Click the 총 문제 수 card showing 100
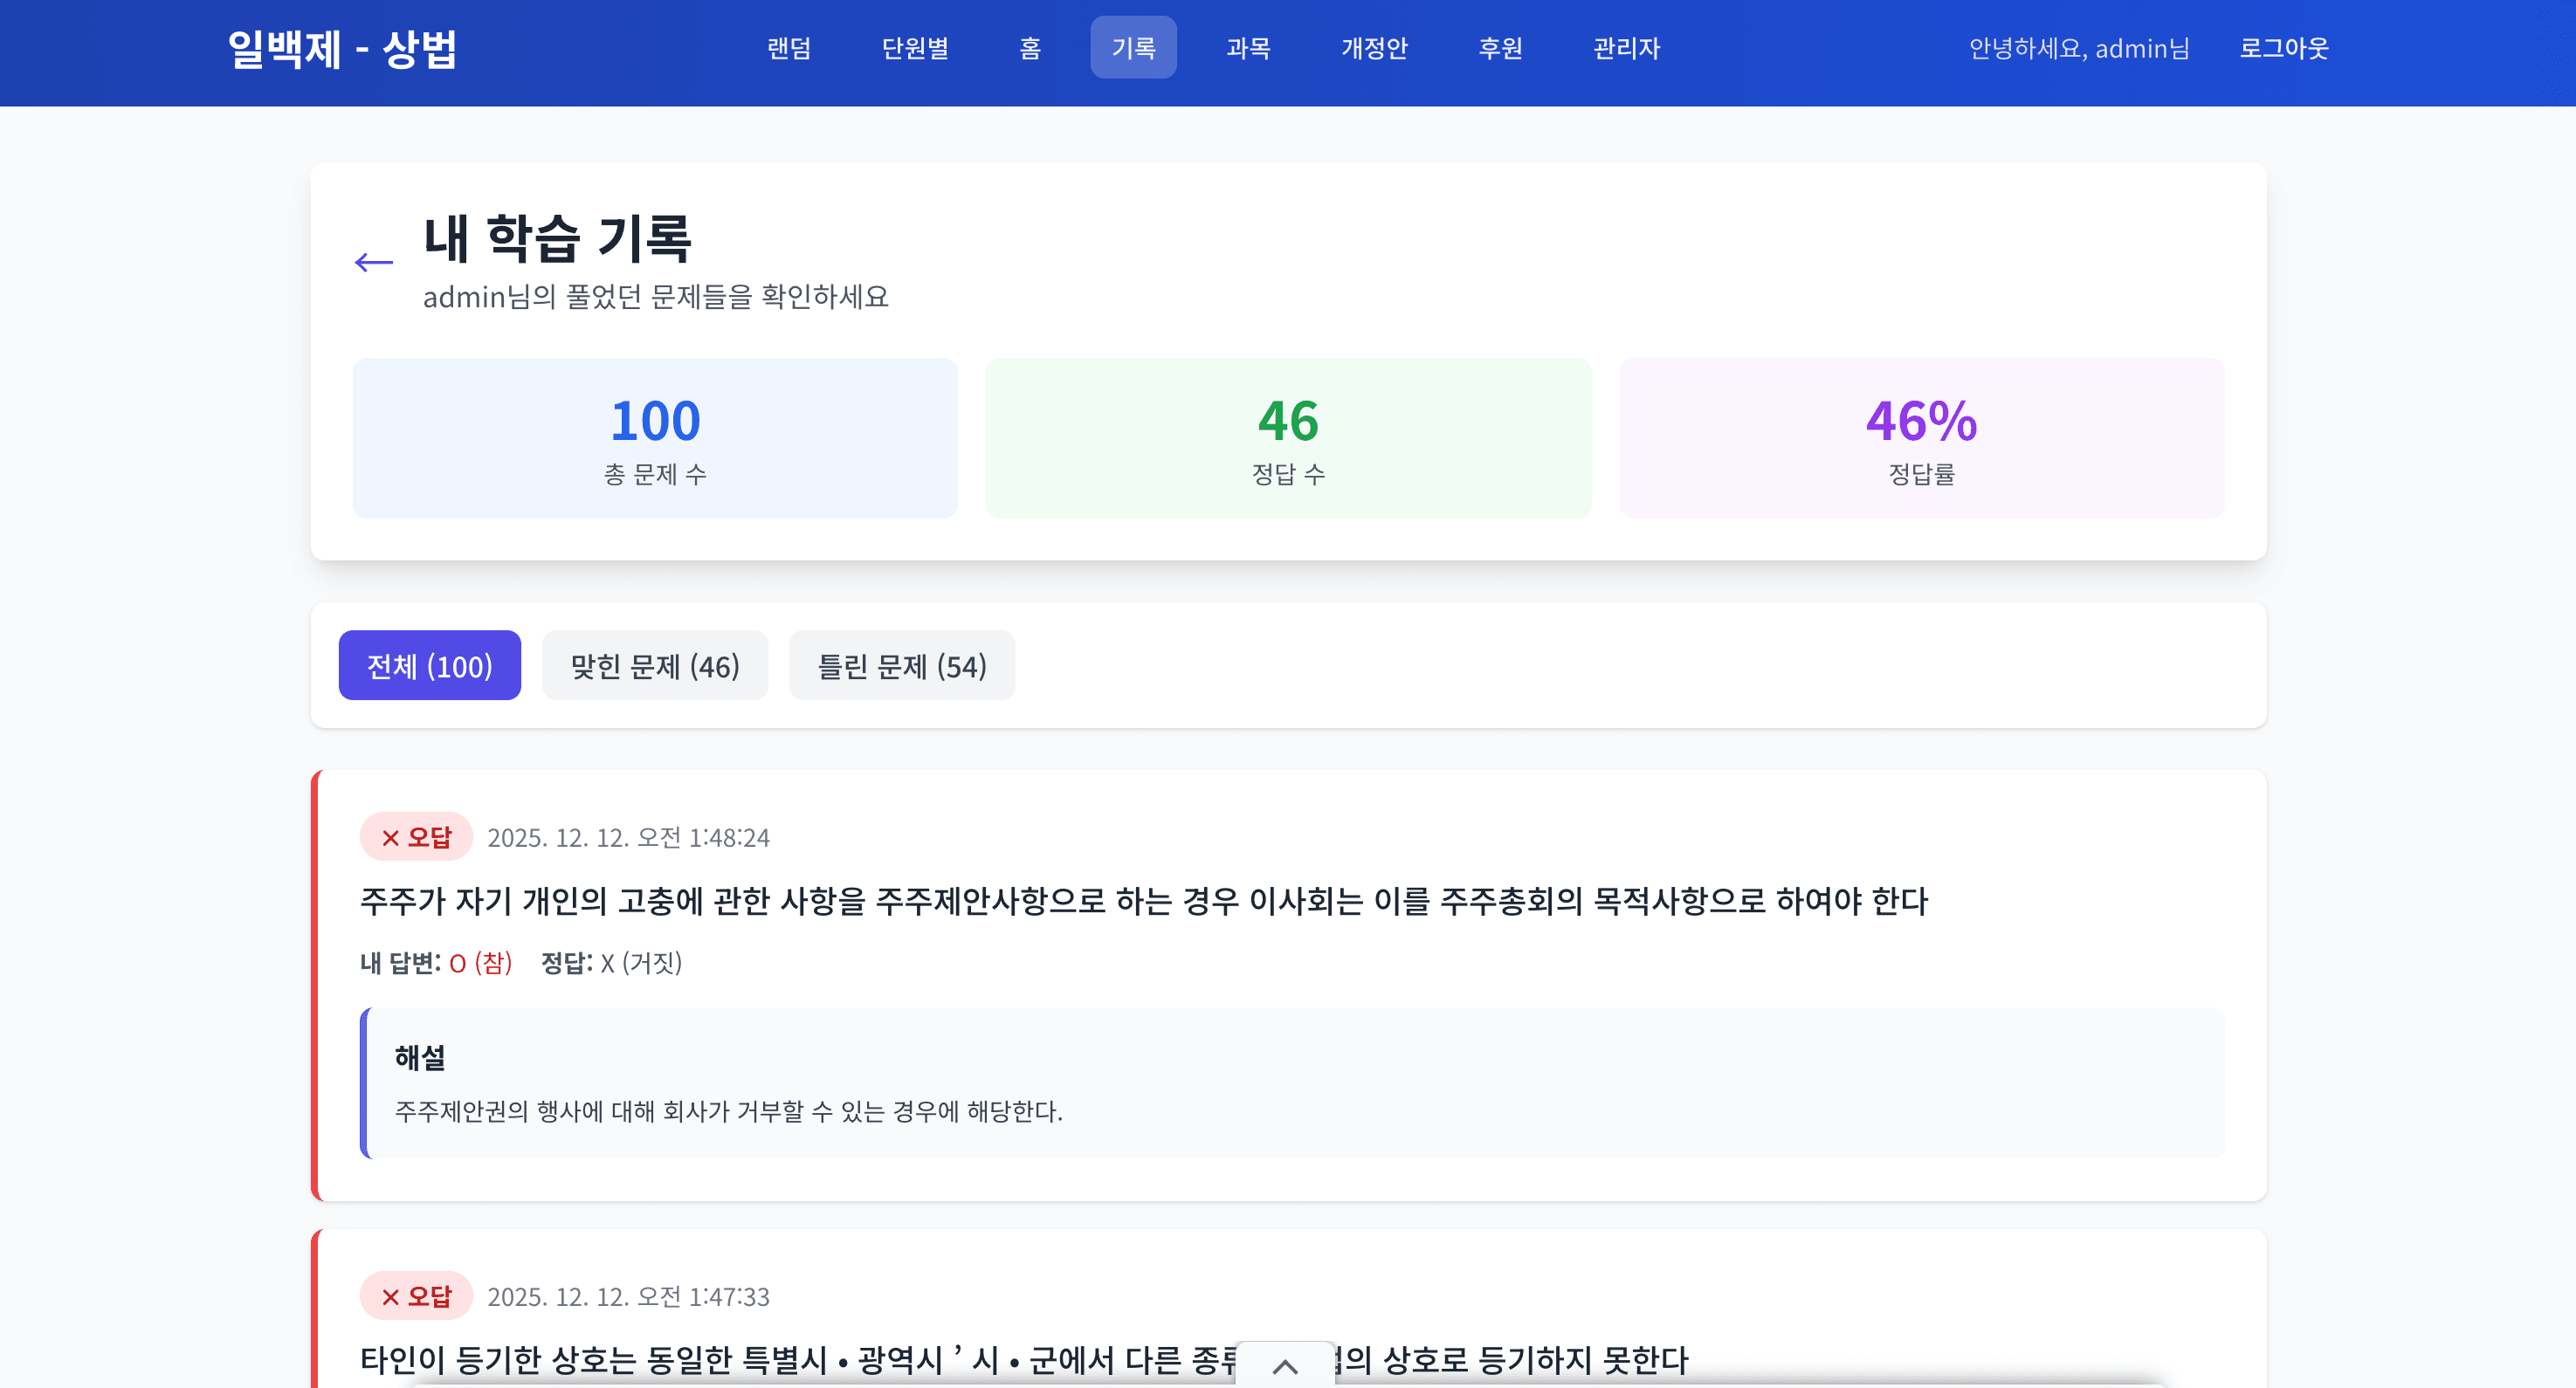Image resolution: width=2576 pixels, height=1388 pixels. tap(655, 438)
